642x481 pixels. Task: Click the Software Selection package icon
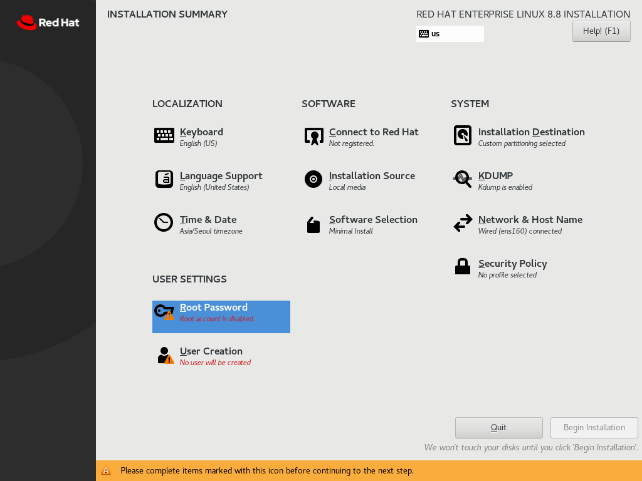(x=313, y=225)
